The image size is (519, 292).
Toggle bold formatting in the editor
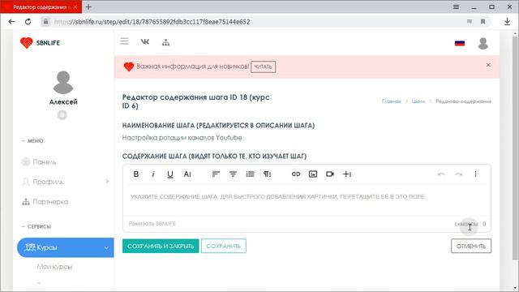pos(136,174)
